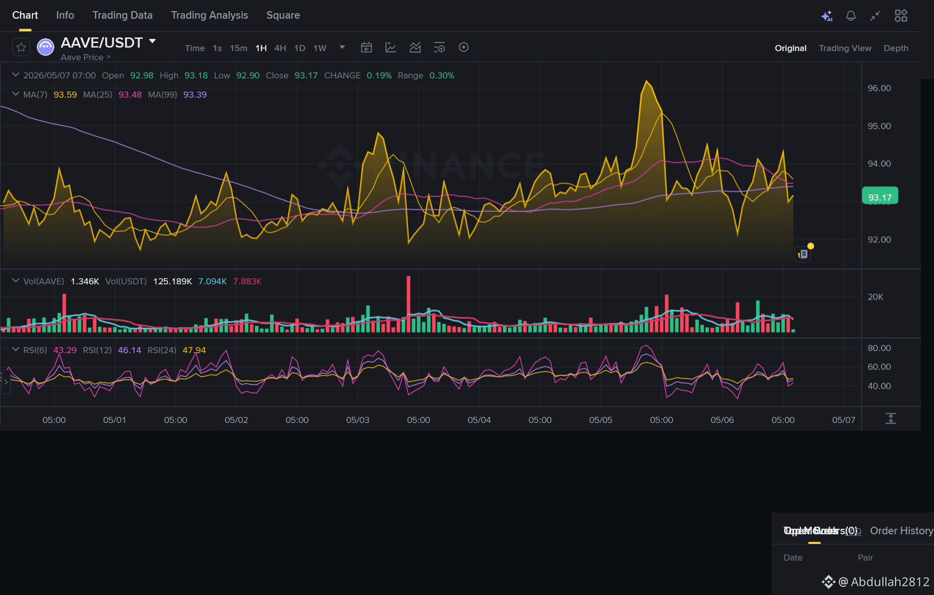Open calendar date jump icon
Screen dimensions: 934x595
coord(367,48)
